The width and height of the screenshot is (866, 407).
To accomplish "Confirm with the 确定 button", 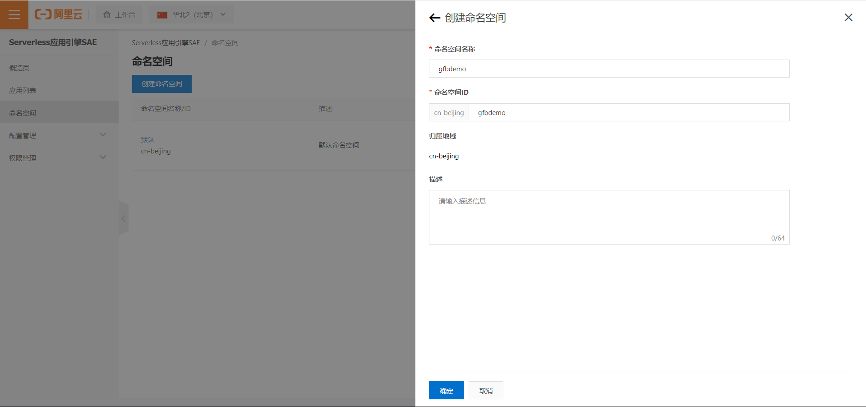I will click(x=446, y=390).
